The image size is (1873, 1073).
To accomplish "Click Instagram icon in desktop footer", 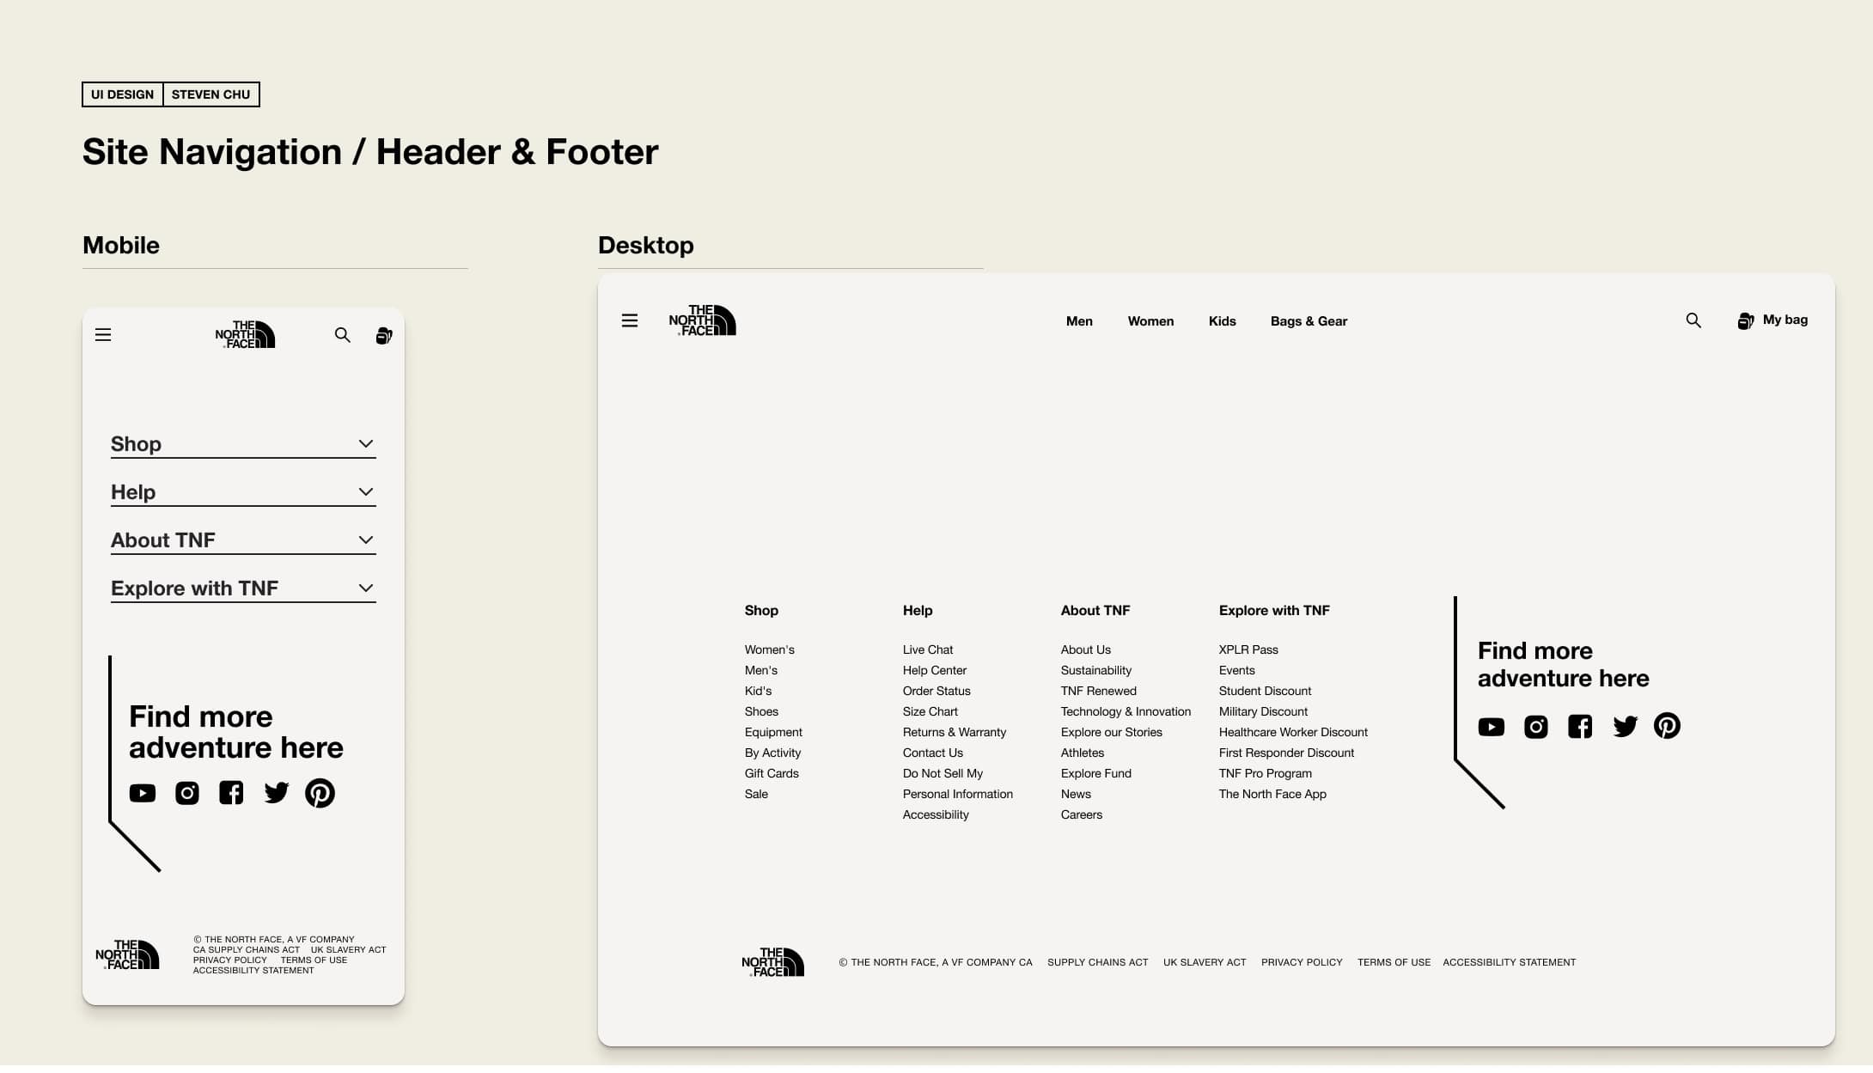I will (x=1535, y=727).
